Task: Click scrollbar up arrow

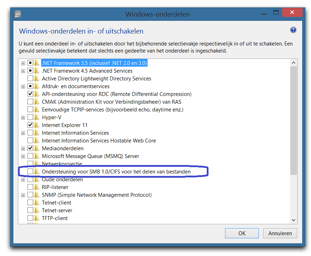Action: pyautogui.click(x=293, y=63)
